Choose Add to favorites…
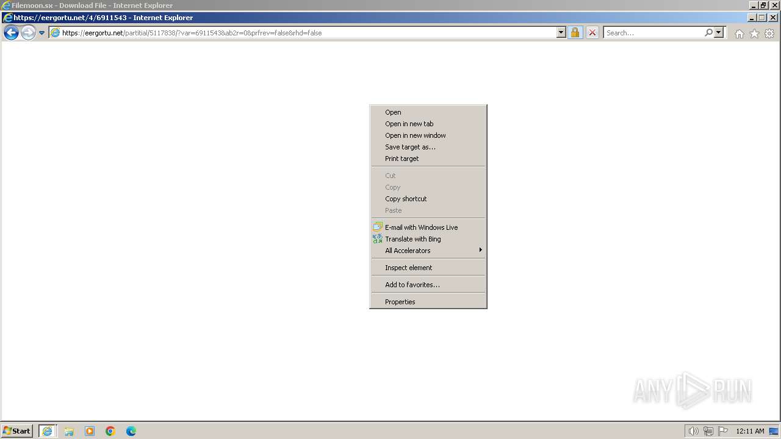The image size is (781, 439). (428, 285)
